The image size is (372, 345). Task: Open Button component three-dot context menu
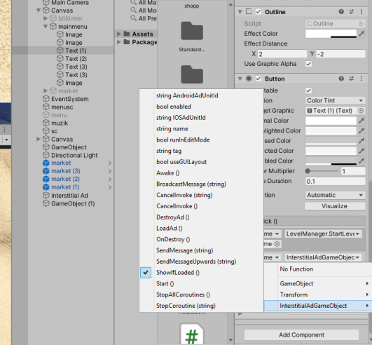[x=361, y=79]
